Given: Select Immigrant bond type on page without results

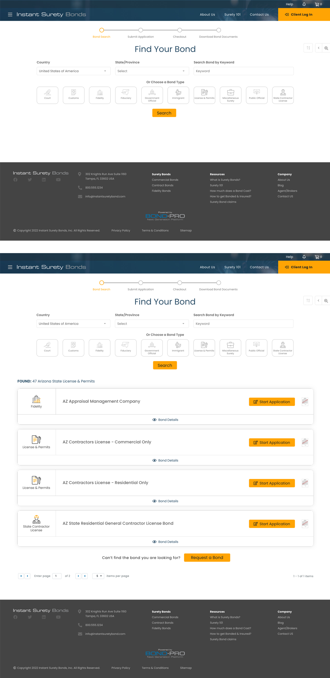Looking at the screenshot, I should click(x=178, y=95).
